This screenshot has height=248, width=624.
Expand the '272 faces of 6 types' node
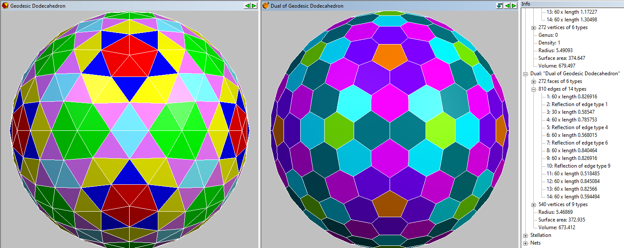point(533,81)
